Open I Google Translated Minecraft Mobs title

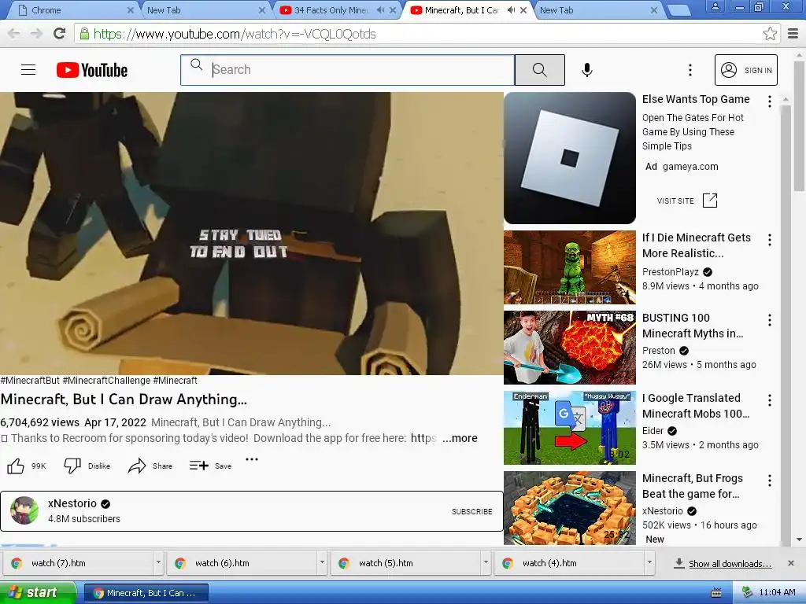696,406
